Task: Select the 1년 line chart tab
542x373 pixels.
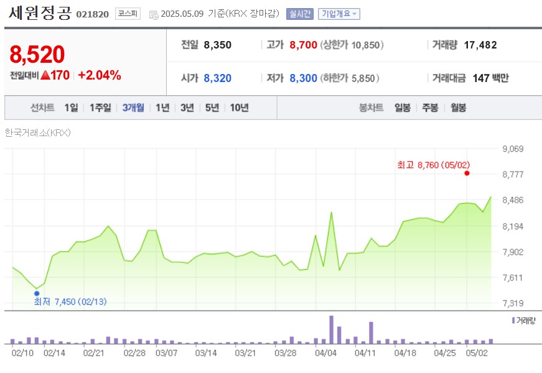Action: (162, 108)
